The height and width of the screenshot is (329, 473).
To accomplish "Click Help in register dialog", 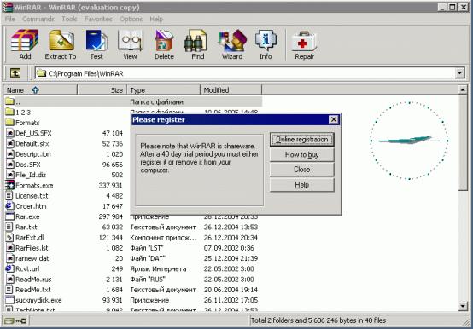I will coord(302,185).
